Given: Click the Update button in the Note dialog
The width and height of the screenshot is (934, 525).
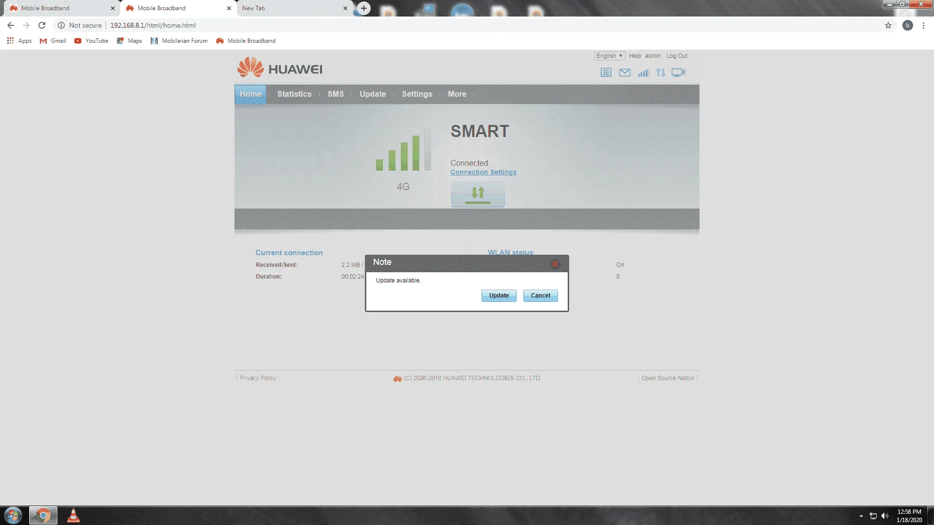Looking at the screenshot, I should click(499, 296).
